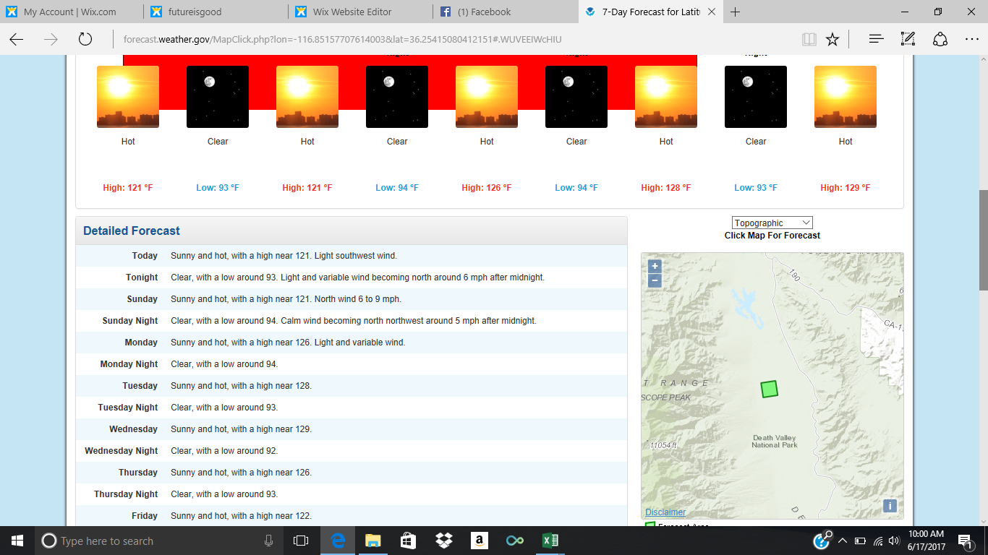Make a Web Note with pen icon

click(x=908, y=39)
